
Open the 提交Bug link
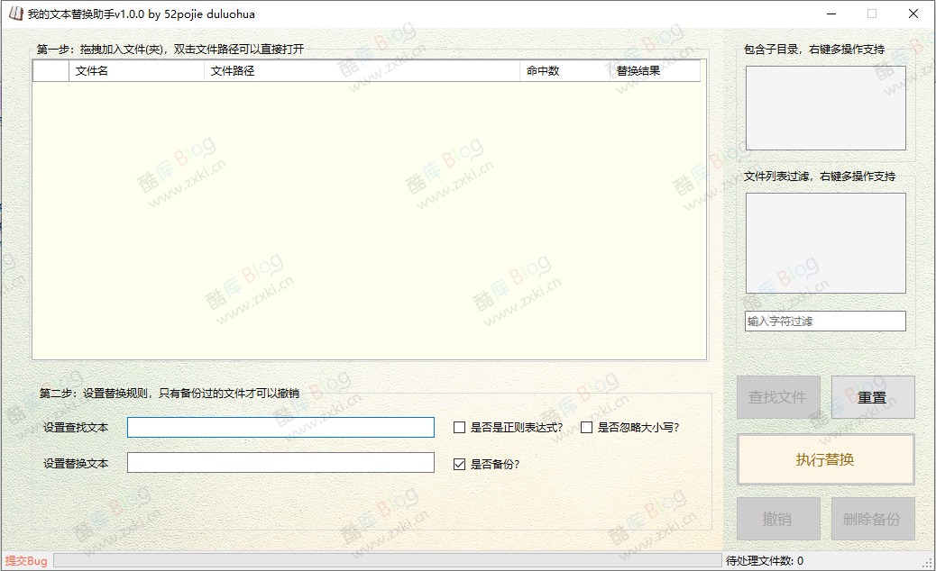(23, 560)
